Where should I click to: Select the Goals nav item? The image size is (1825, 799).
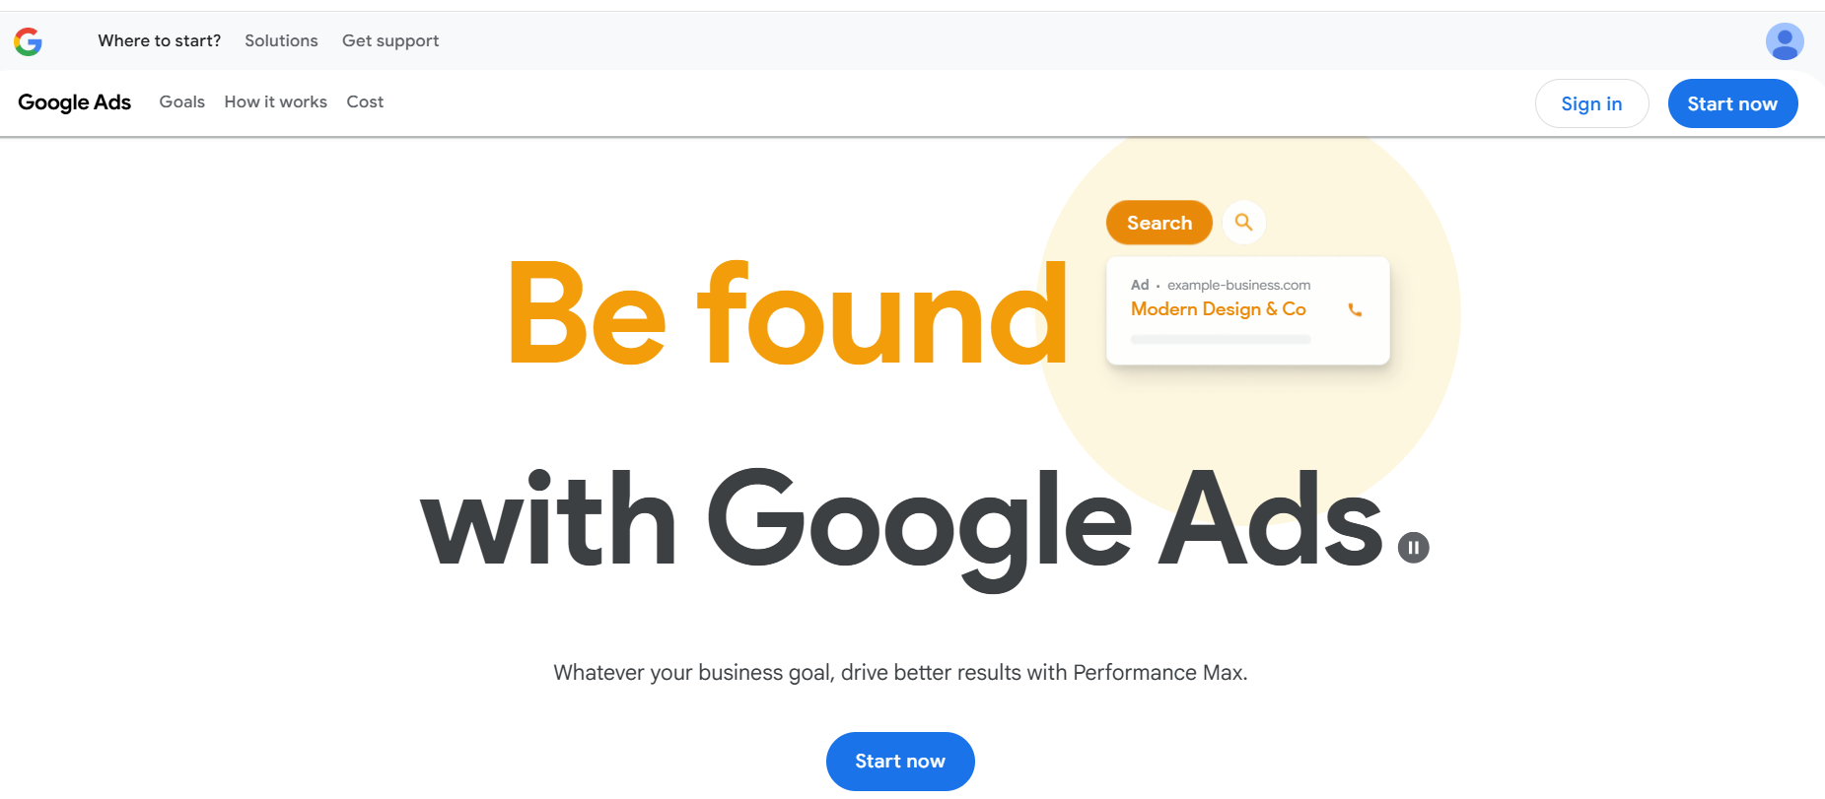coord(181,101)
